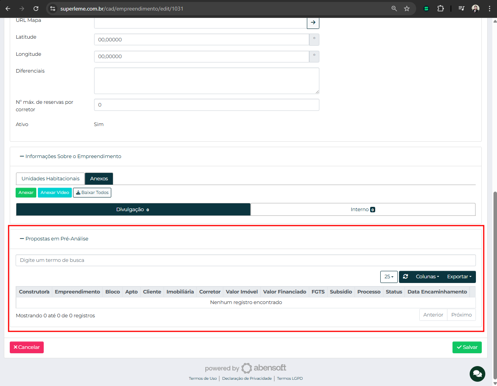This screenshot has height=386, width=497.
Task: Open the Chrome profile avatar
Action: (475, 9)
